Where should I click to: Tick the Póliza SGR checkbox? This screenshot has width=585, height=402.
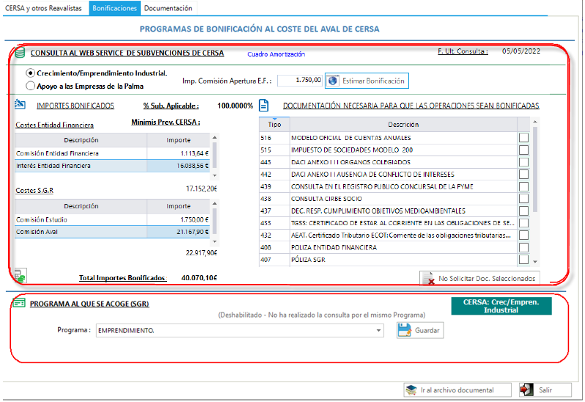[524, 260]
